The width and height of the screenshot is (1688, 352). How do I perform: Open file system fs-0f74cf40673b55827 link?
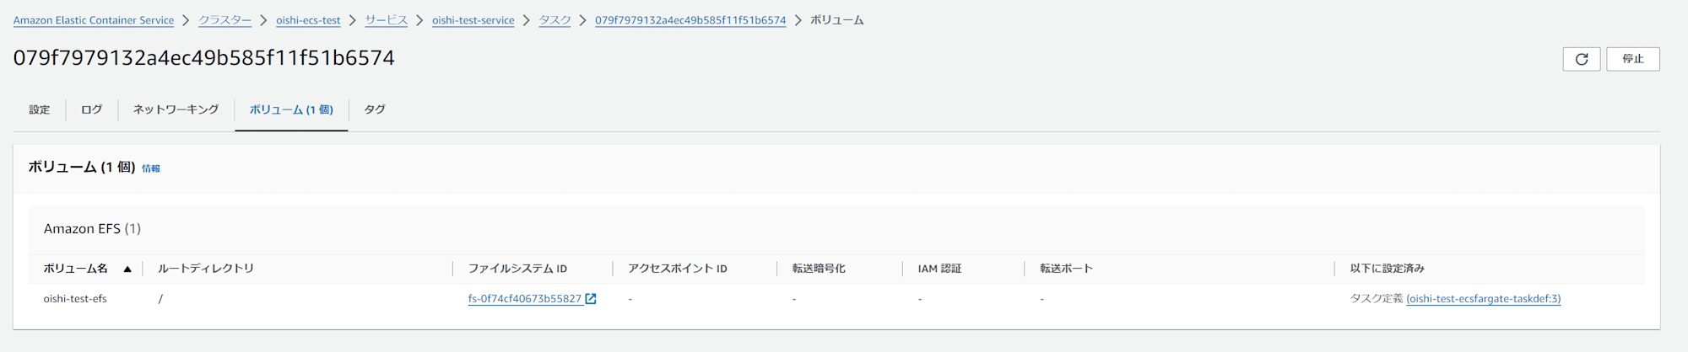point(525,299)
